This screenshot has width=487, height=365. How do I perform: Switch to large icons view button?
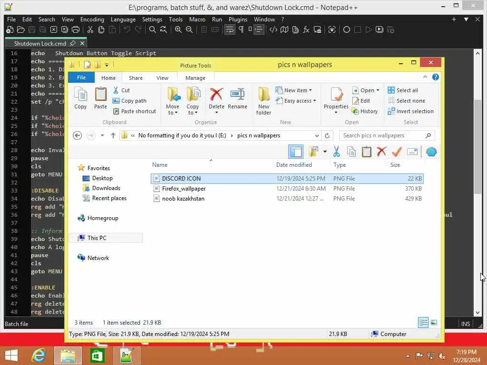(x=434, y=323)
